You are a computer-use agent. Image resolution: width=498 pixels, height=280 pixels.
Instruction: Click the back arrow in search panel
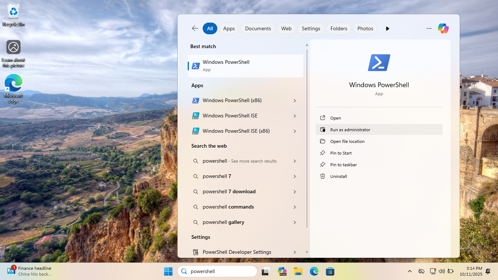(x=195, y=28)
